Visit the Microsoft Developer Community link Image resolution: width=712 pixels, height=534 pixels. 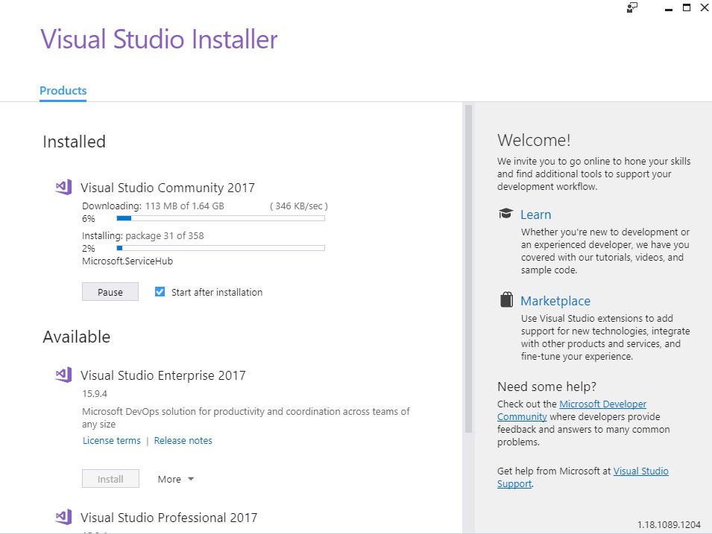602,404
